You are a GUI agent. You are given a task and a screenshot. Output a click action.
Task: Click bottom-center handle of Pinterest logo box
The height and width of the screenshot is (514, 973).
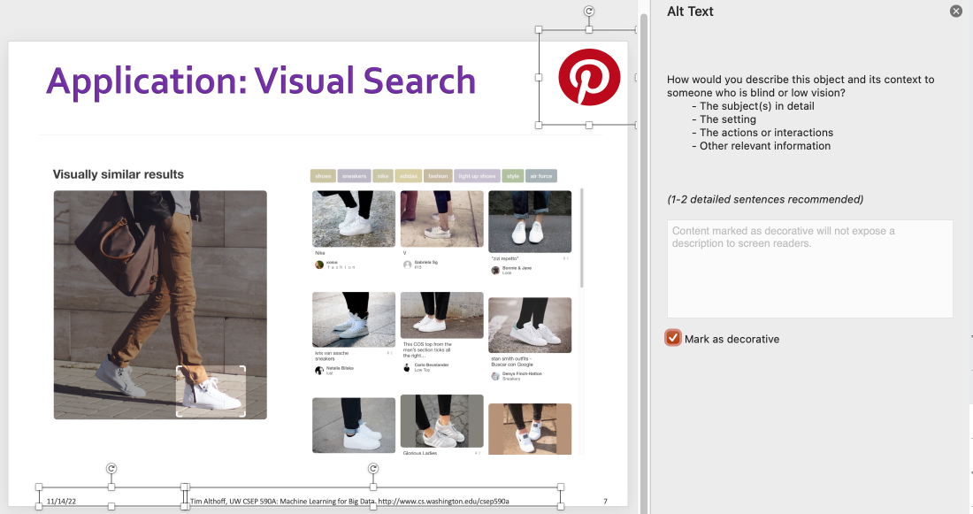tap(589, 126)
